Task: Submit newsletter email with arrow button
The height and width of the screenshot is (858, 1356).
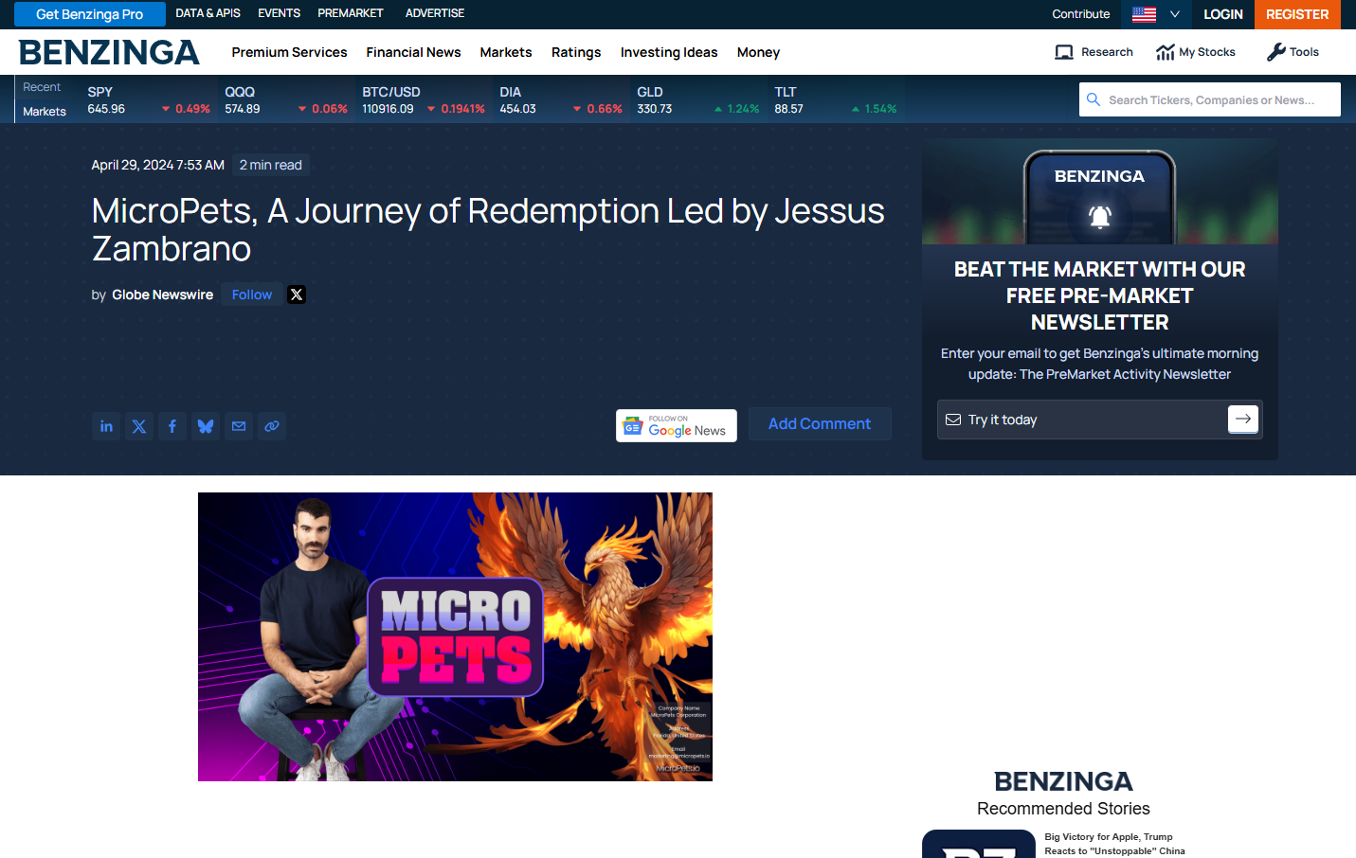Action: click(x=1242, y=419)
